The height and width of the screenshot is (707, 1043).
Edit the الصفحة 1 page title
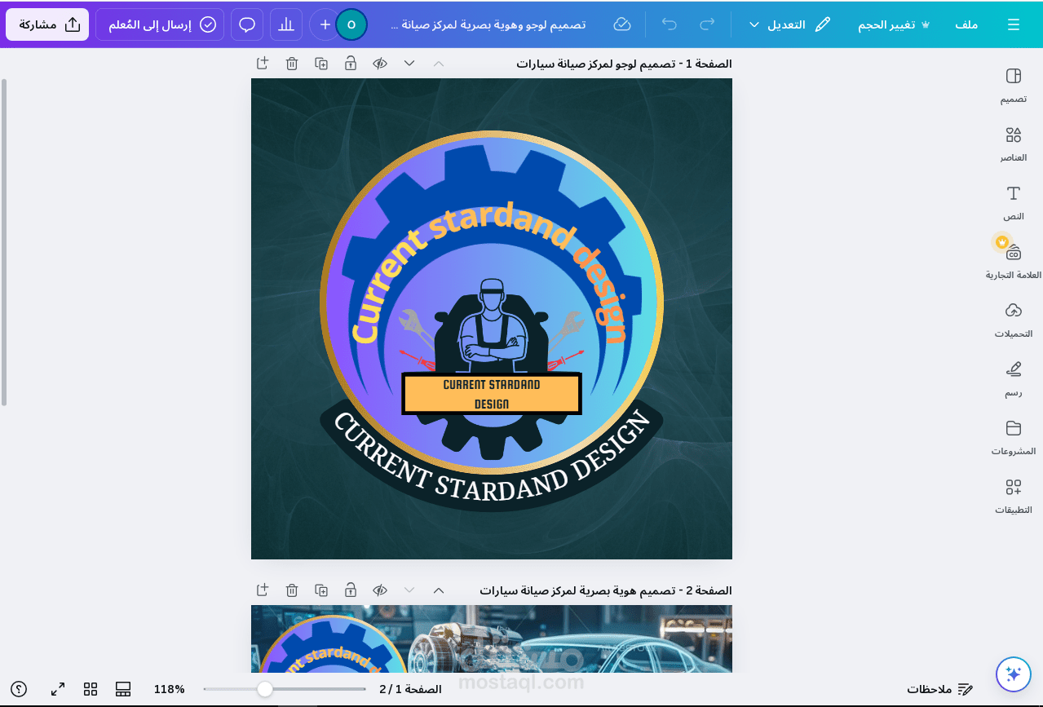pos(624,64)
